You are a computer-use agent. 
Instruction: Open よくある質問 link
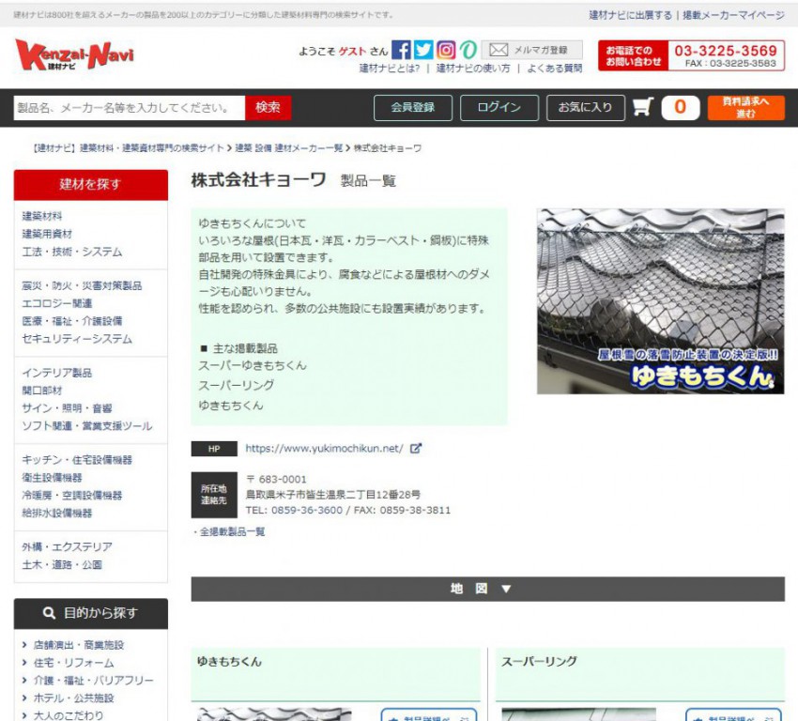[554, 69]
